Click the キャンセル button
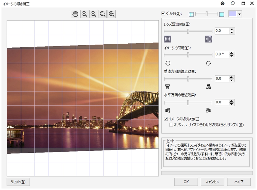This screenshot has height=190, width=257. coord(212,182)
